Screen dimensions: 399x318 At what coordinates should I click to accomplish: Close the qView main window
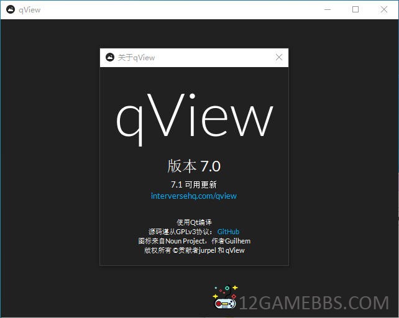pos(384,9)
